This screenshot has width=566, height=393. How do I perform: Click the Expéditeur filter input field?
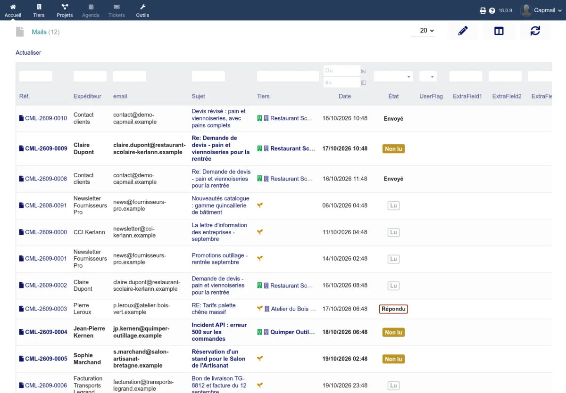point(90,76)
